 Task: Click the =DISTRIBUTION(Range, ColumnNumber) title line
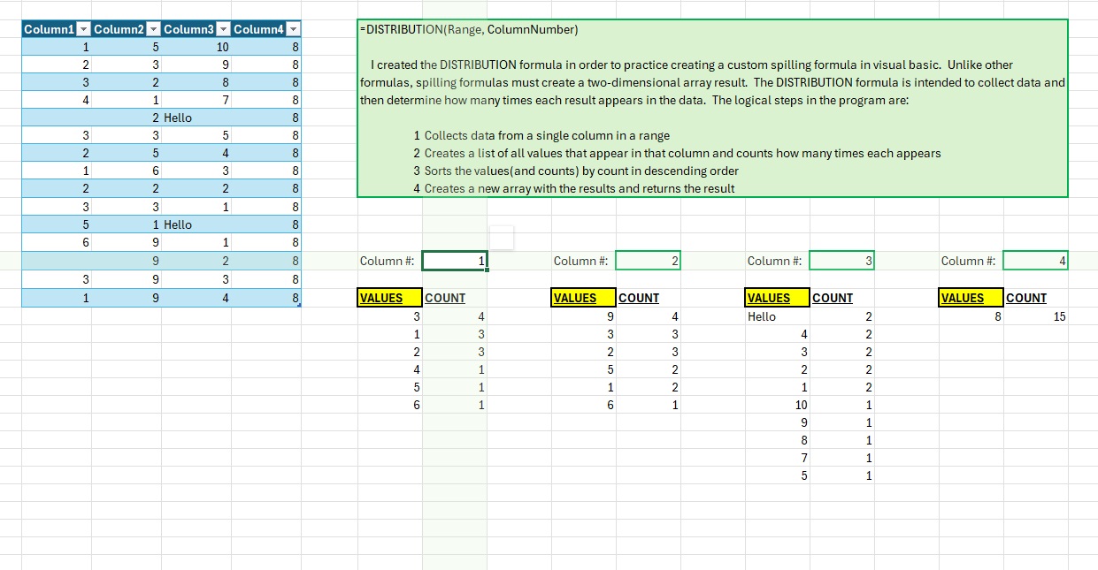point(469,30)
